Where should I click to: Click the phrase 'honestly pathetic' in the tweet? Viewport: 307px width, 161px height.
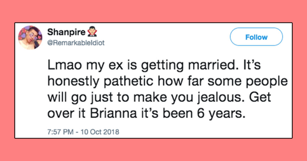100,81
